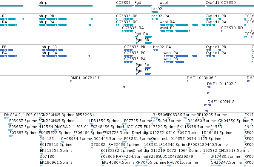
Task: Click EST IP03687.5prime
Action: (x=11, y=130)
